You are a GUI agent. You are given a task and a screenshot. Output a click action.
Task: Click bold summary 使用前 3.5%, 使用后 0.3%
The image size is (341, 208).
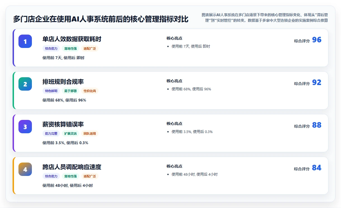[65, 143]
